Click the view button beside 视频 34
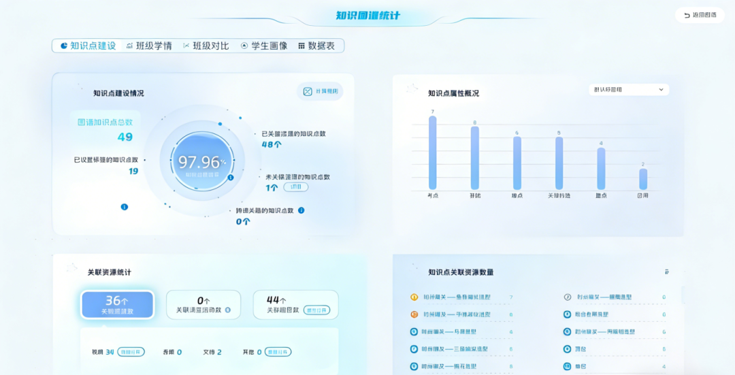This screenshot has width=735, height=375. (131, 352)
